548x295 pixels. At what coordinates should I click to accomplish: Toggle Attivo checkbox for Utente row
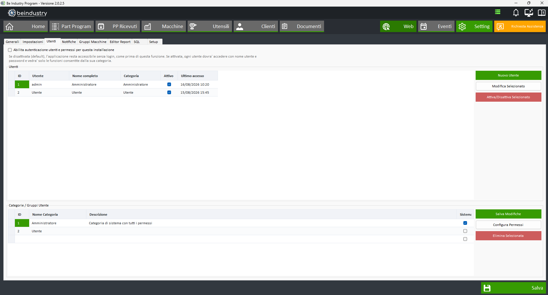pos(169,93)
